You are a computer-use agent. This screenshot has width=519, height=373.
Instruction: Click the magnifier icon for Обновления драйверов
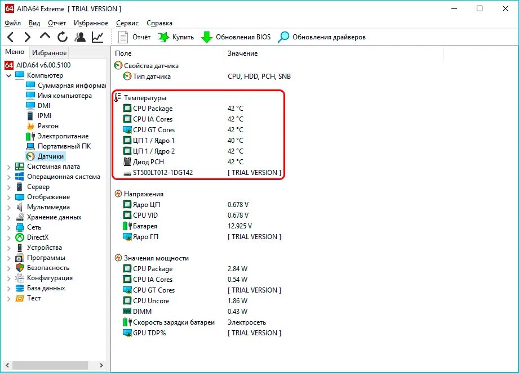283,37
